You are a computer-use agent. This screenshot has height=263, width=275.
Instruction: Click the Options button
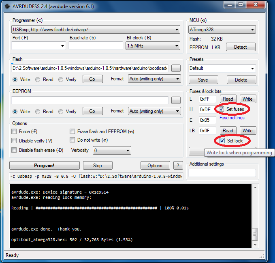[155, 166]
